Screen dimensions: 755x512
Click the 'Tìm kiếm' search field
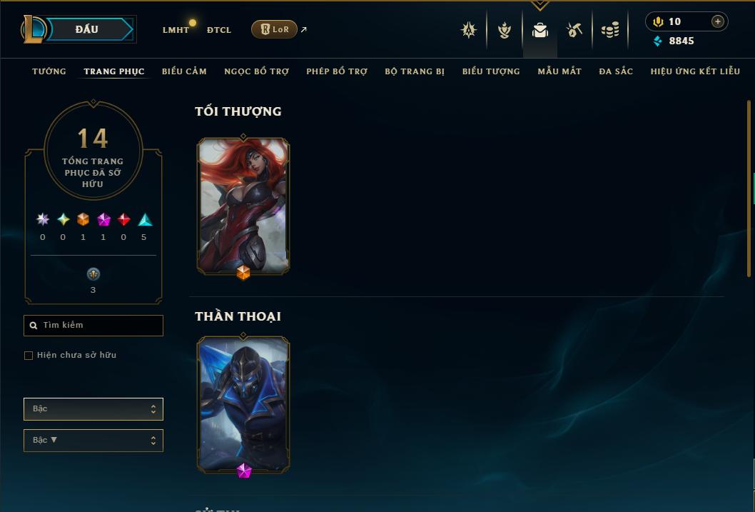click(x=93, y=326)
